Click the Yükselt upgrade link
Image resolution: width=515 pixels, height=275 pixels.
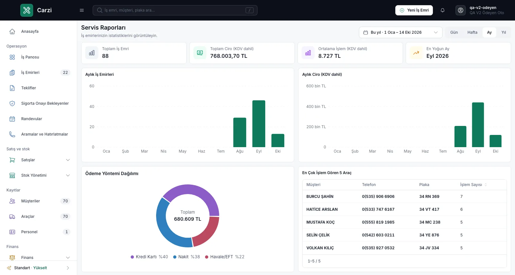tap(40, 268)
